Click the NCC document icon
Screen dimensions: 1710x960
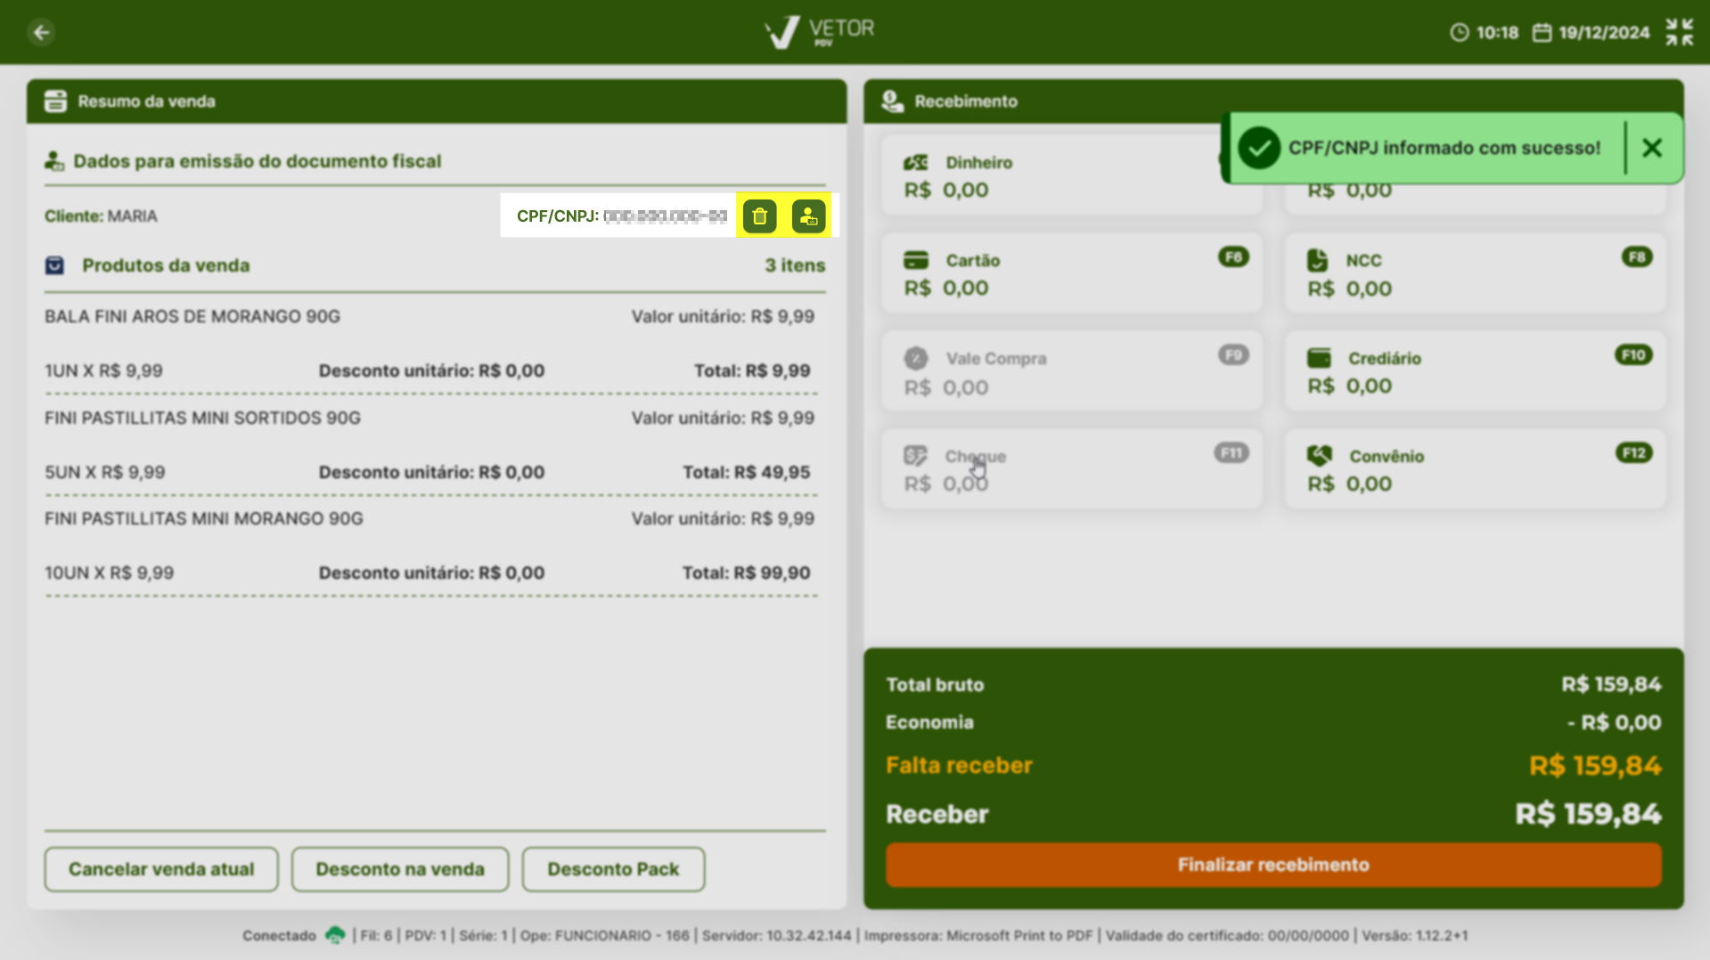pyautogui.click(x=1317, y=260)
